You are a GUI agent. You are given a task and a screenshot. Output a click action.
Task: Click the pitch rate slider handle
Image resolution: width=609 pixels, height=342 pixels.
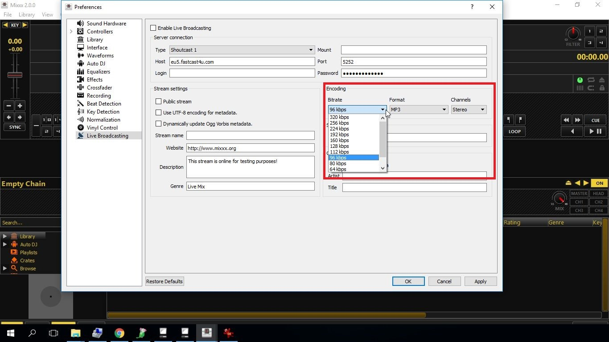click(x=15, y=75)
